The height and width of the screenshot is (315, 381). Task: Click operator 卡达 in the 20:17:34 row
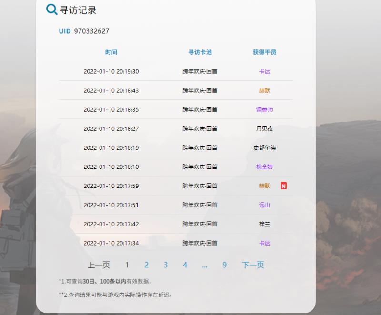(264, 243)
